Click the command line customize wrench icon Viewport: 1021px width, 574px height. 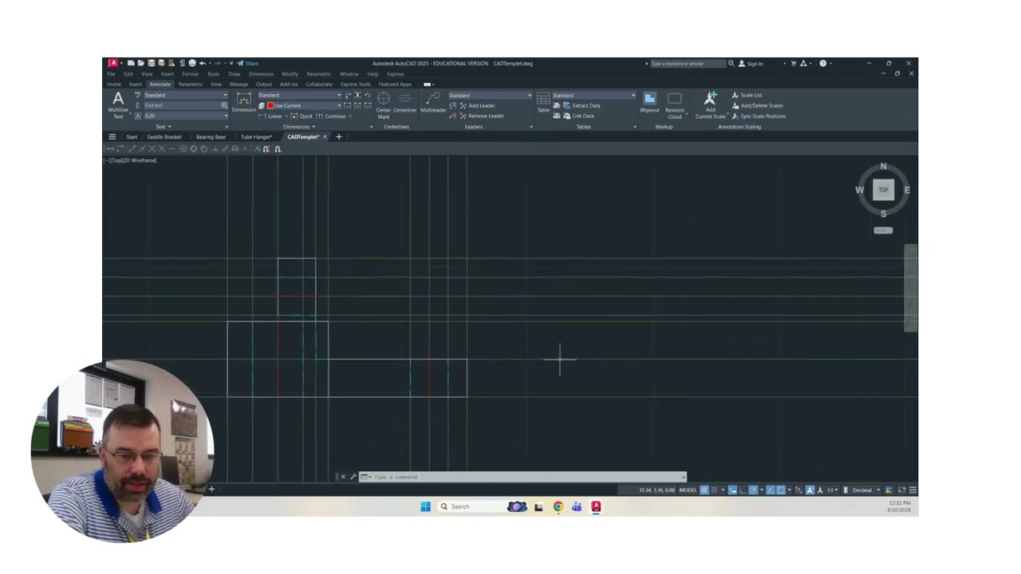[353, 477]
